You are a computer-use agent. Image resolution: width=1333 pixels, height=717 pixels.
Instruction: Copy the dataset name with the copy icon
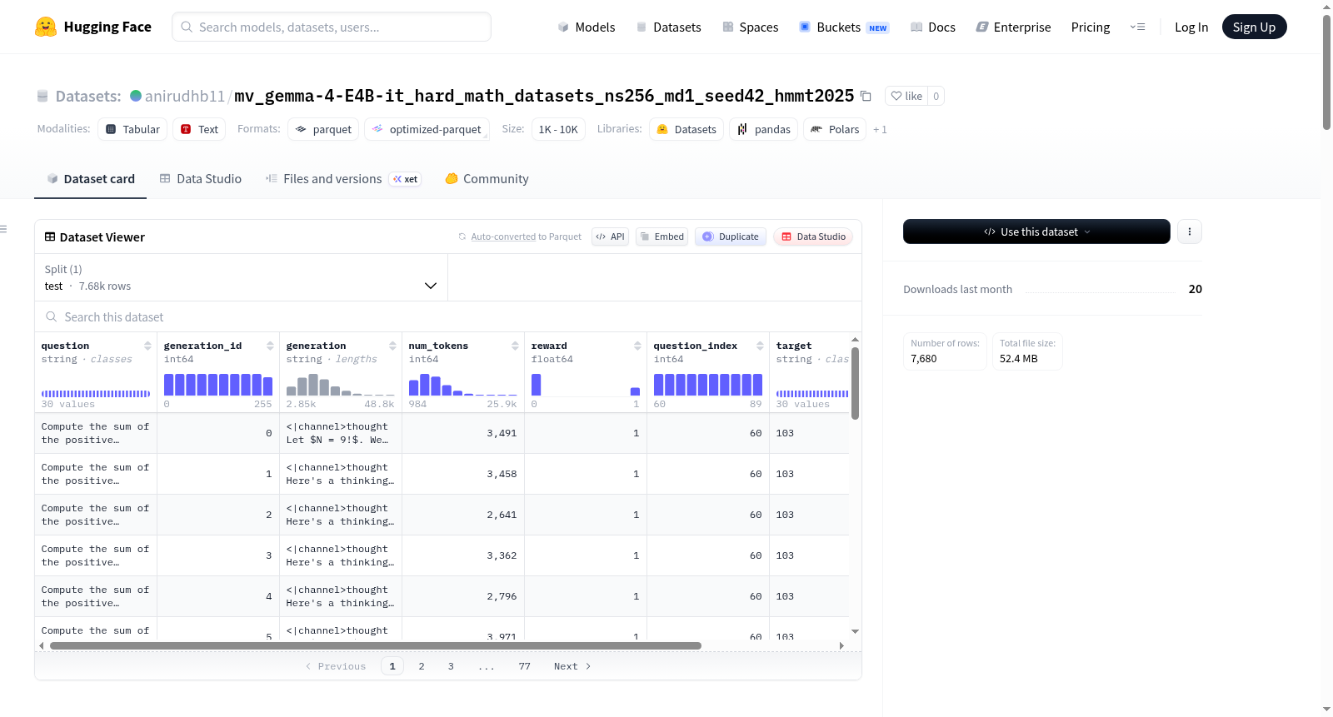866,96
